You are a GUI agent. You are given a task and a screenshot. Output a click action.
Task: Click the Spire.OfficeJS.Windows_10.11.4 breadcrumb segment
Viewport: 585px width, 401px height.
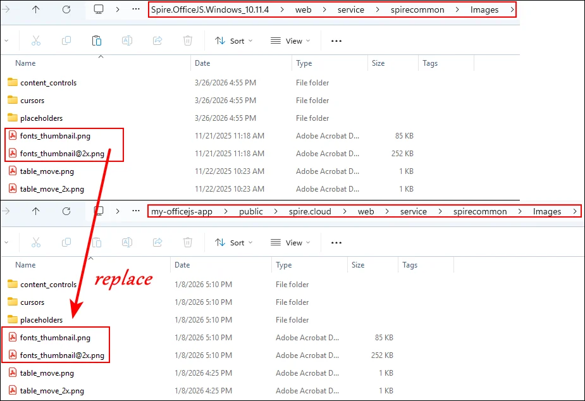point(214,9)
